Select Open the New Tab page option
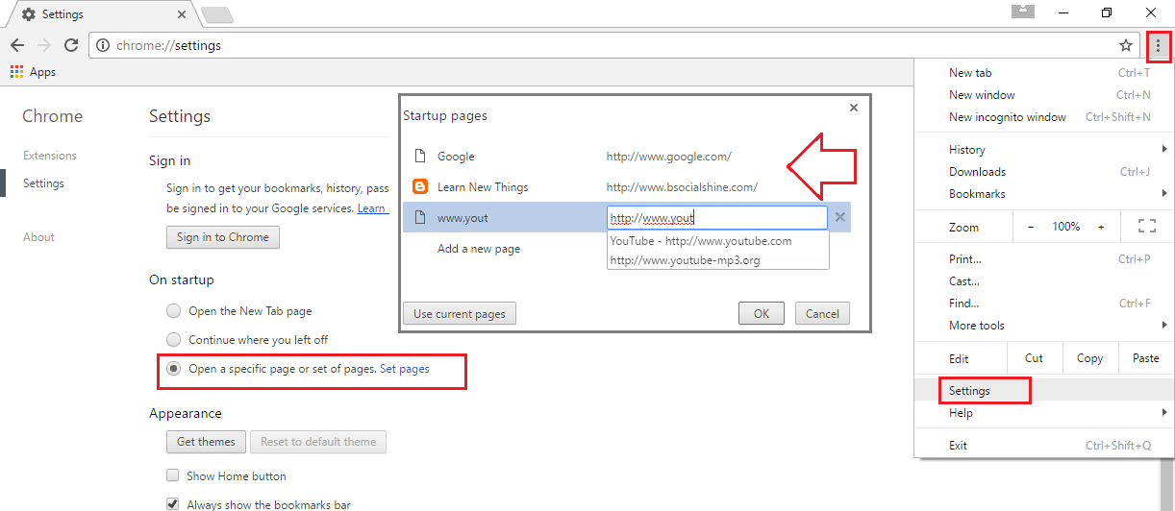Viewport: 1175px width, 511px height. pos(173,311)
